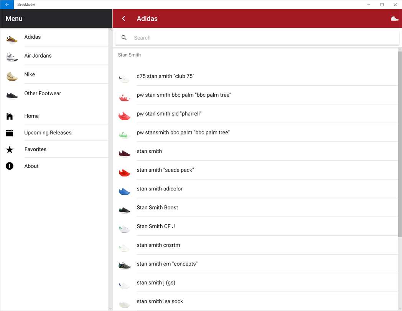
Task: Open the Adidas menu entry
Action: click(x=54, y=37)
